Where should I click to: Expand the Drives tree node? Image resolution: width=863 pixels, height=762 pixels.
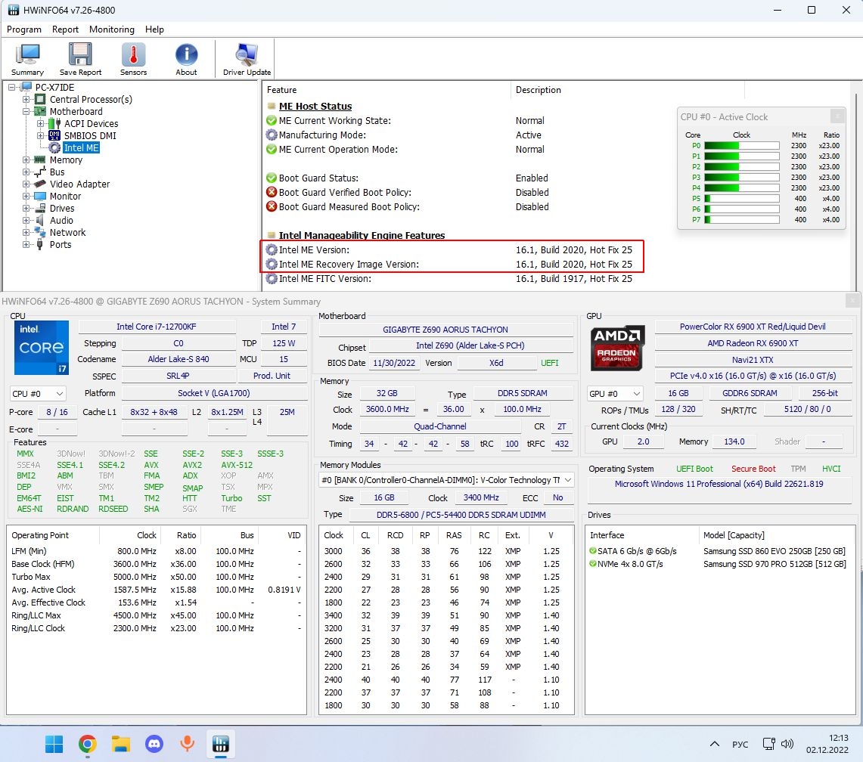click(26, 209)
